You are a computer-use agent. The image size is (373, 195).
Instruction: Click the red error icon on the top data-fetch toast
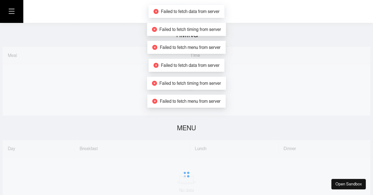[156, 11]
